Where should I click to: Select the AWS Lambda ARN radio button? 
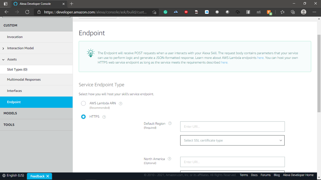83,103
